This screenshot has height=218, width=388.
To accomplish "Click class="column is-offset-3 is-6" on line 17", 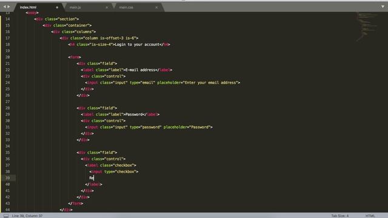I will [x=103, y=38].
